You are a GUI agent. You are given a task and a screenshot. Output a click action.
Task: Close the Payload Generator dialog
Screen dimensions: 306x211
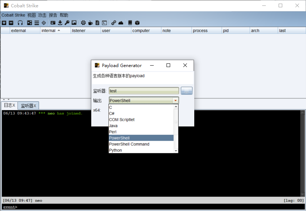pos(185,65)
